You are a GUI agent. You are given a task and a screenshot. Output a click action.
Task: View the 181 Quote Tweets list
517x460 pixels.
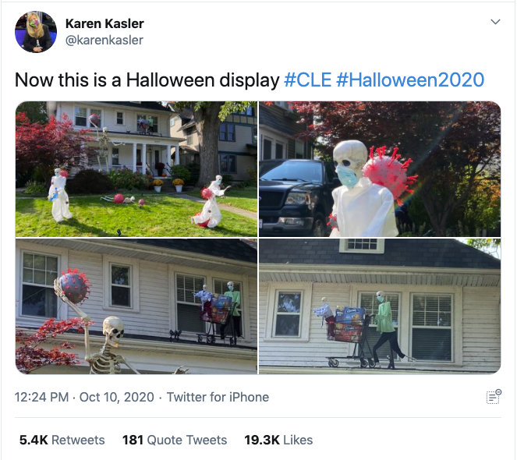[175, 440]
